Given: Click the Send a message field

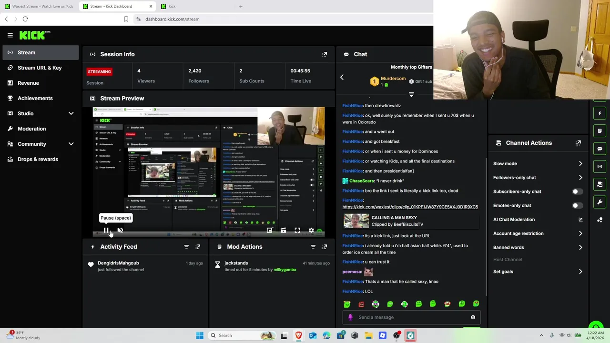Looking at the screenshot, I should click(411, 317).
